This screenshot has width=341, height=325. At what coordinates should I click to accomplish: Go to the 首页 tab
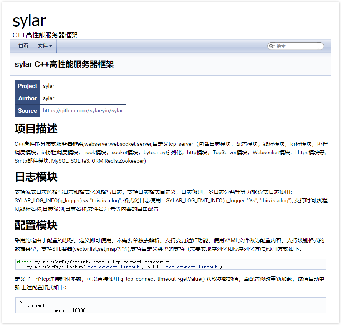point(23,46)
